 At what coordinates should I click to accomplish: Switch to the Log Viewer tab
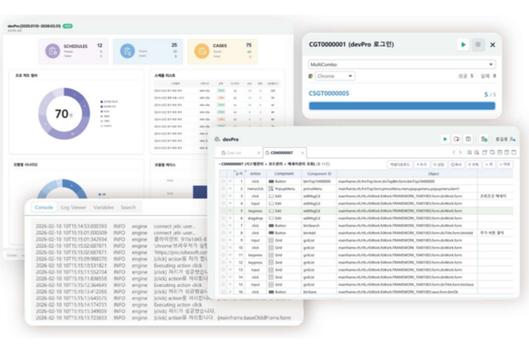point(73,208)
